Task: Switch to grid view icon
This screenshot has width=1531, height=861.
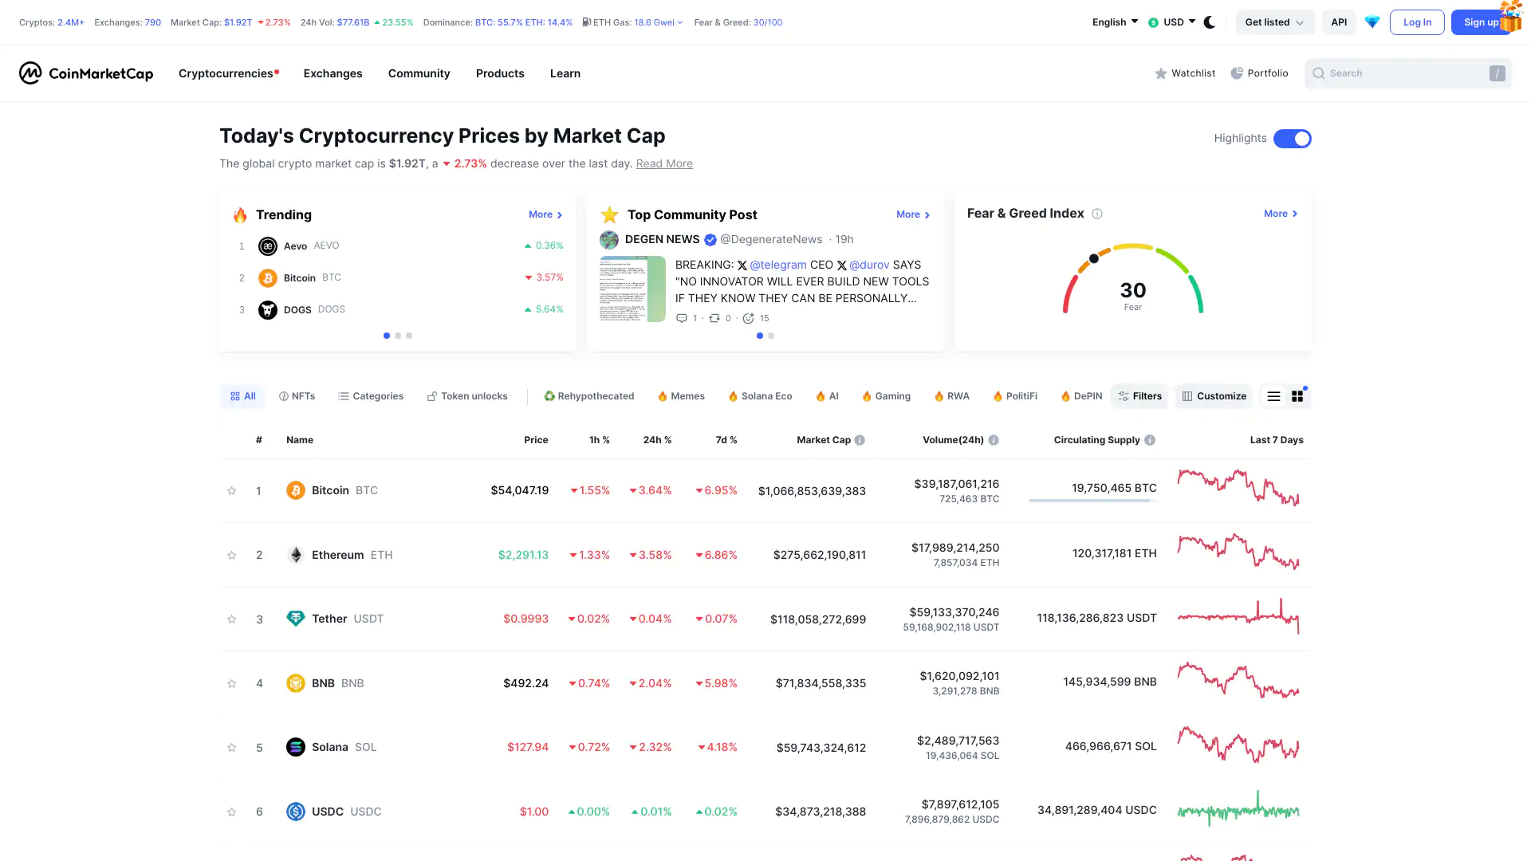Action: coord(1297,396)
